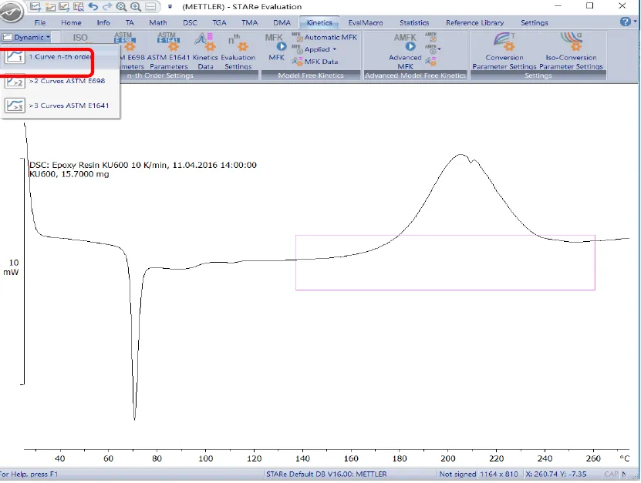Switch to the Home ribbon tab
641x483 pixels.
71,22
